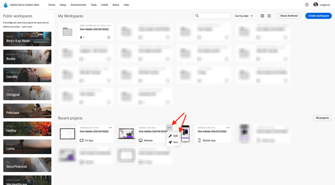This screenshot has height=185, width=335.
Task: Click the One Adobe workspace folder icon
Action: coord(67,32)
